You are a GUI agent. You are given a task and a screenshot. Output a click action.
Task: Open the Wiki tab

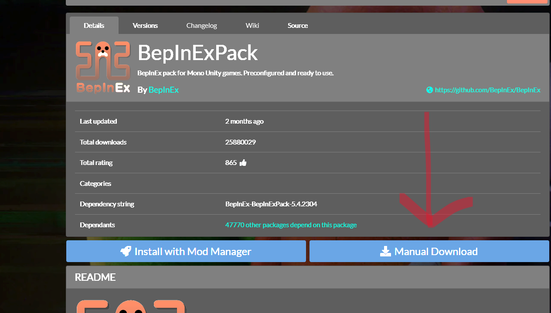(252, 26)
